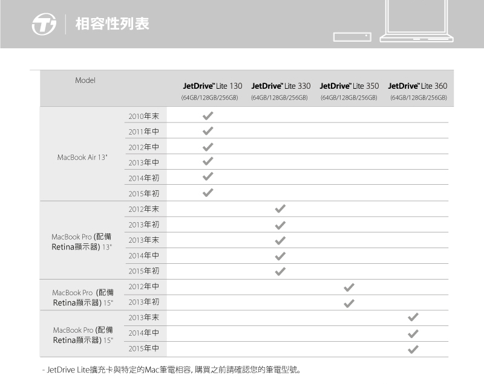484x384 pixels.
Task: Click the 2011年中 year cell
Action: click(144, 132)
